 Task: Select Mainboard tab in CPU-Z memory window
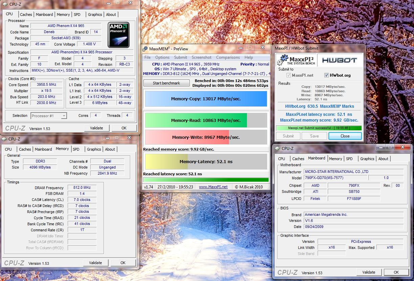pos(43,149)
